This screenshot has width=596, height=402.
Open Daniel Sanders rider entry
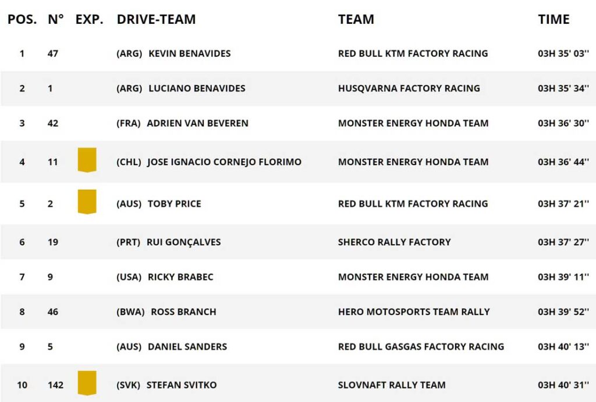pyautogui.click(x=187, y=347)
